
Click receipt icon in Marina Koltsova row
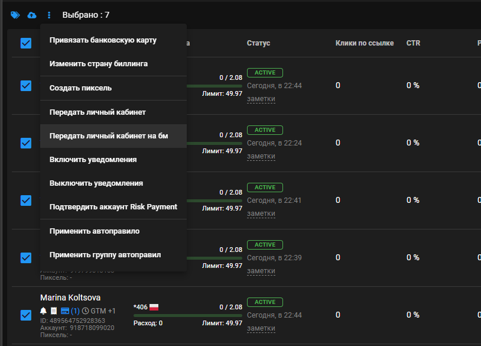[x=53, y=311]
